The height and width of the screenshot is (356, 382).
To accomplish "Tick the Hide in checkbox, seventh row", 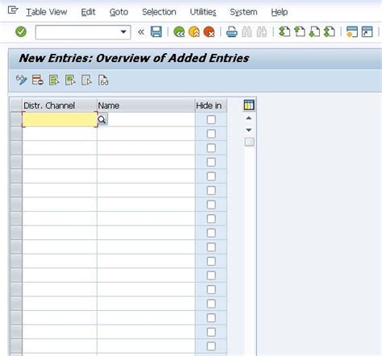I will pyautogui.click(x=211, y=205).
